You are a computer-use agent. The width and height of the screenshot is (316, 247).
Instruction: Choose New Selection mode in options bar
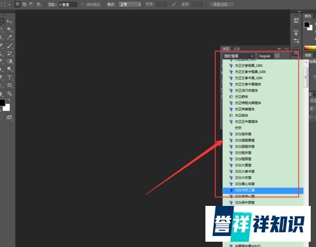coord(17,4)
